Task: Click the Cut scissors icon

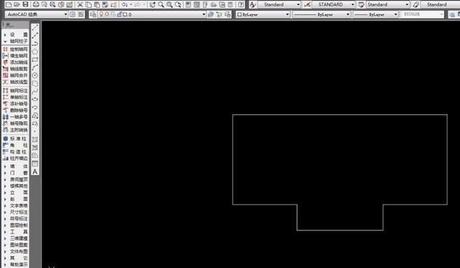Action: point(80,4)
